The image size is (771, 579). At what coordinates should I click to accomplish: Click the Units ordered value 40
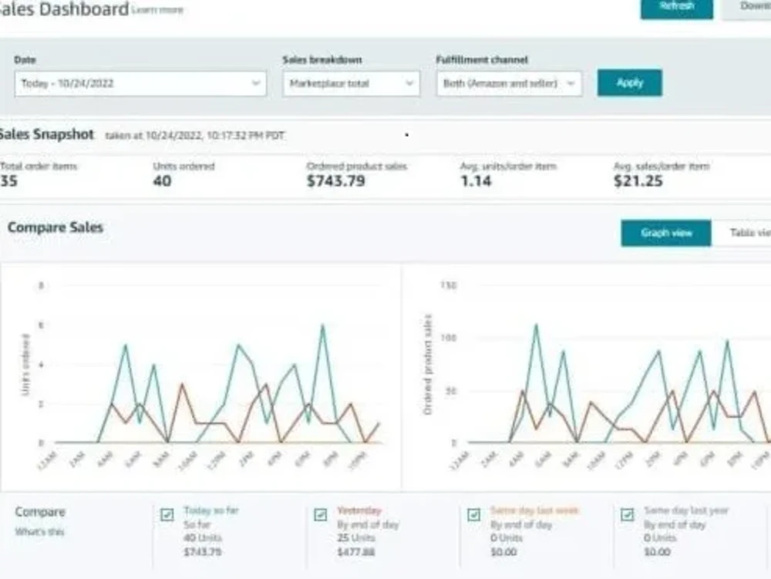[162, 181]
